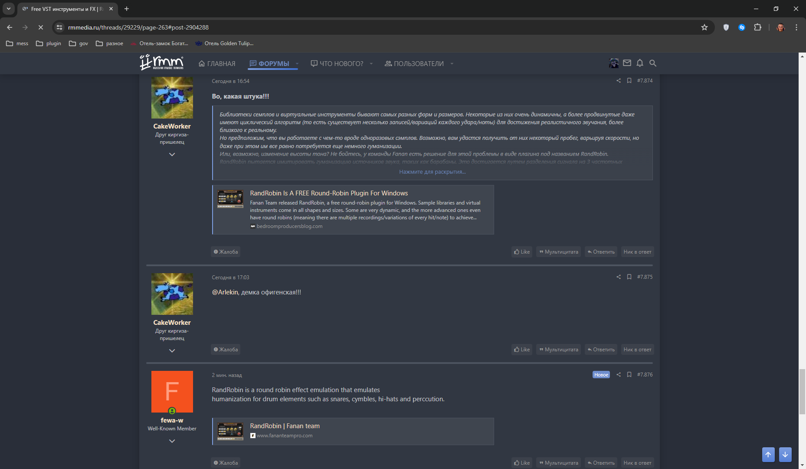Open the blue circular extension icon

[742, 27]
